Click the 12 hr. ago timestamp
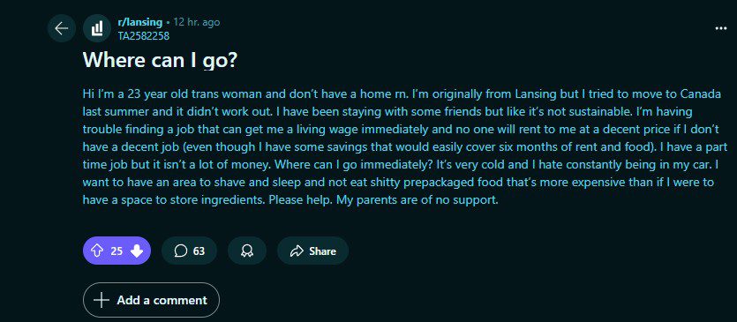Image resolution: width=737 pixels, height=322 pixels. 196,22
